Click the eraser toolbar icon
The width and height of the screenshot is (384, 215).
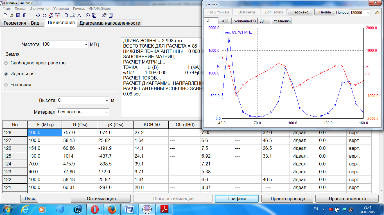point(73,15)
